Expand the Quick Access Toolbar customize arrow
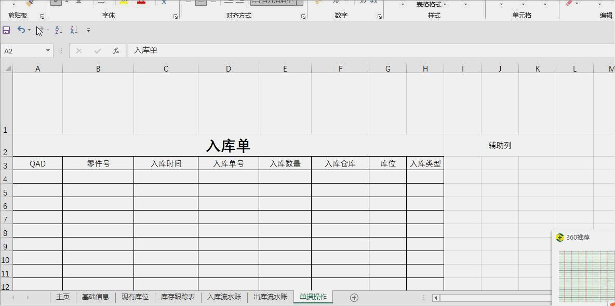Image resolution: width=615 pixels, height=306 pixels. coord(88,30)
